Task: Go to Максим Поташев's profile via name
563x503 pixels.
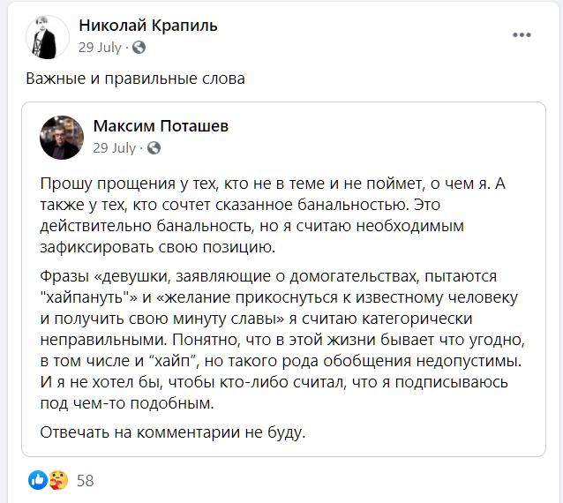Action: (x=161, y=126)
